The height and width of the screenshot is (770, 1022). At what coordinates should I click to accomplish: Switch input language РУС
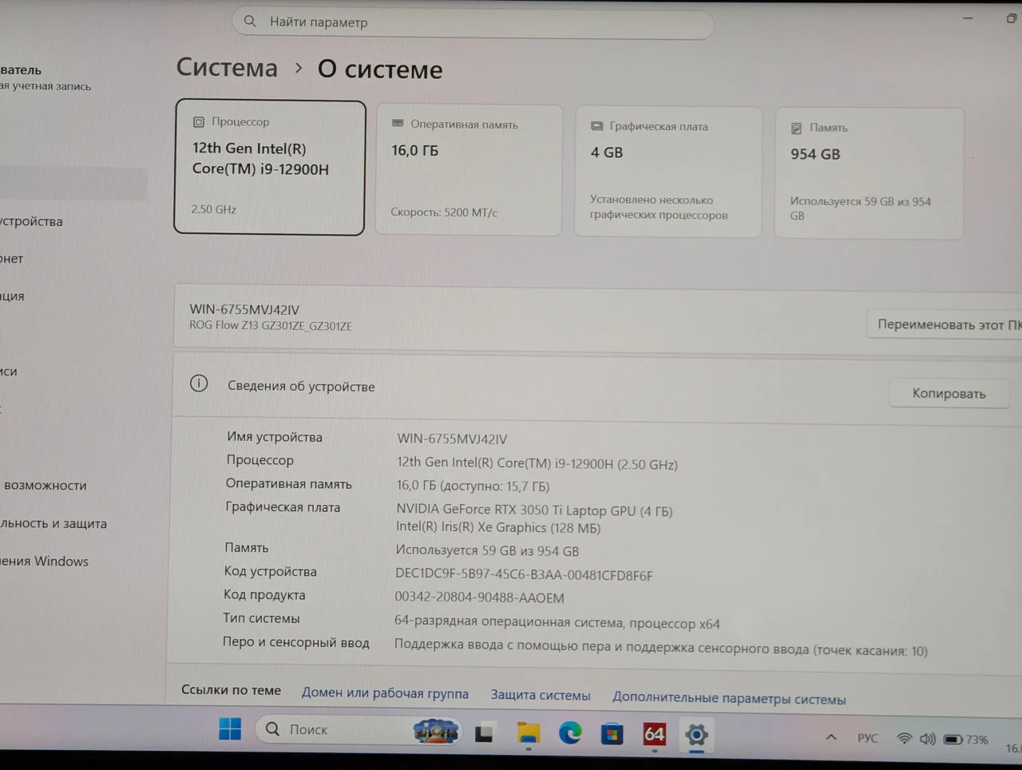click(x=868, y=738)
